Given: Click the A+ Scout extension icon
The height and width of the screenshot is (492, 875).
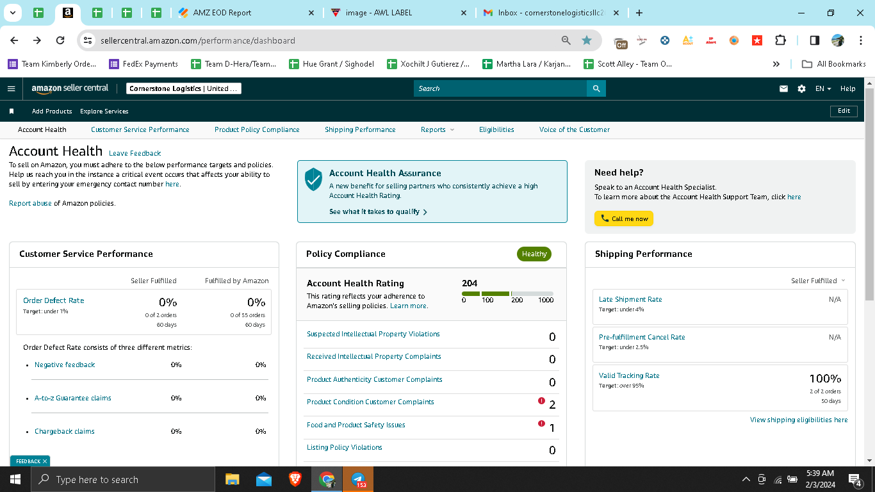Looking at the screenshot, I should [x=688, y=40].
